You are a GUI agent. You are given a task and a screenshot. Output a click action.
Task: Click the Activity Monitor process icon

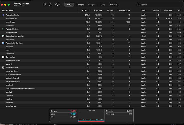click(3, 29)
